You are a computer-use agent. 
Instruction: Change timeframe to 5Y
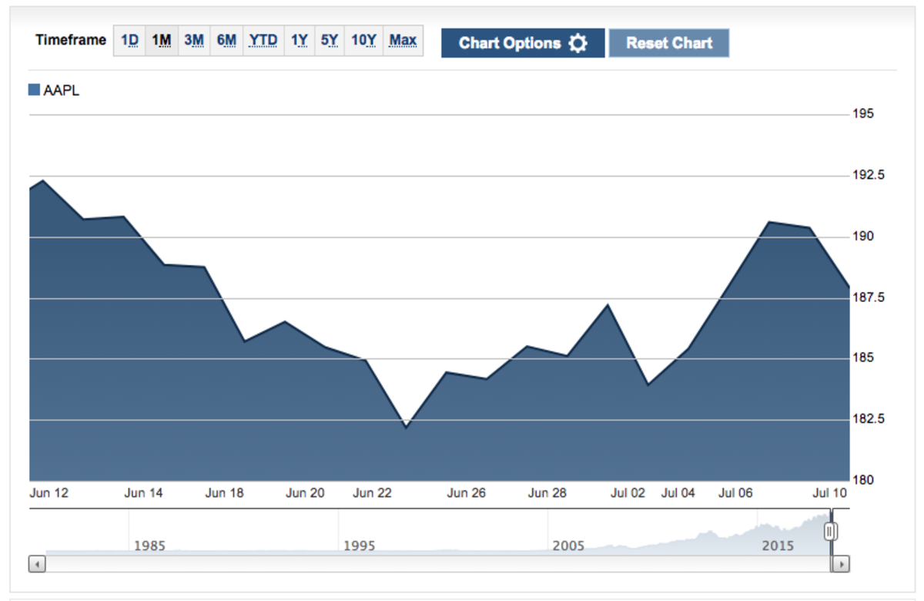tap(330, 41)
